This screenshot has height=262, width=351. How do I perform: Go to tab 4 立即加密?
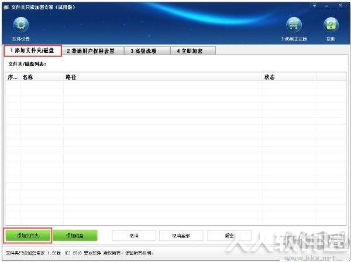tap(192, 51)
